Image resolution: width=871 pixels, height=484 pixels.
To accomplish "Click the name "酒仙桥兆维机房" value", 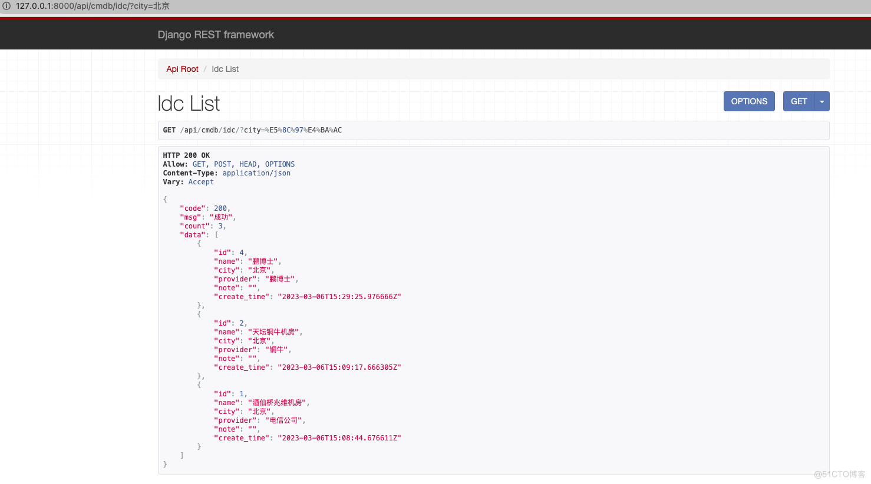I will (x=278, y=403).
